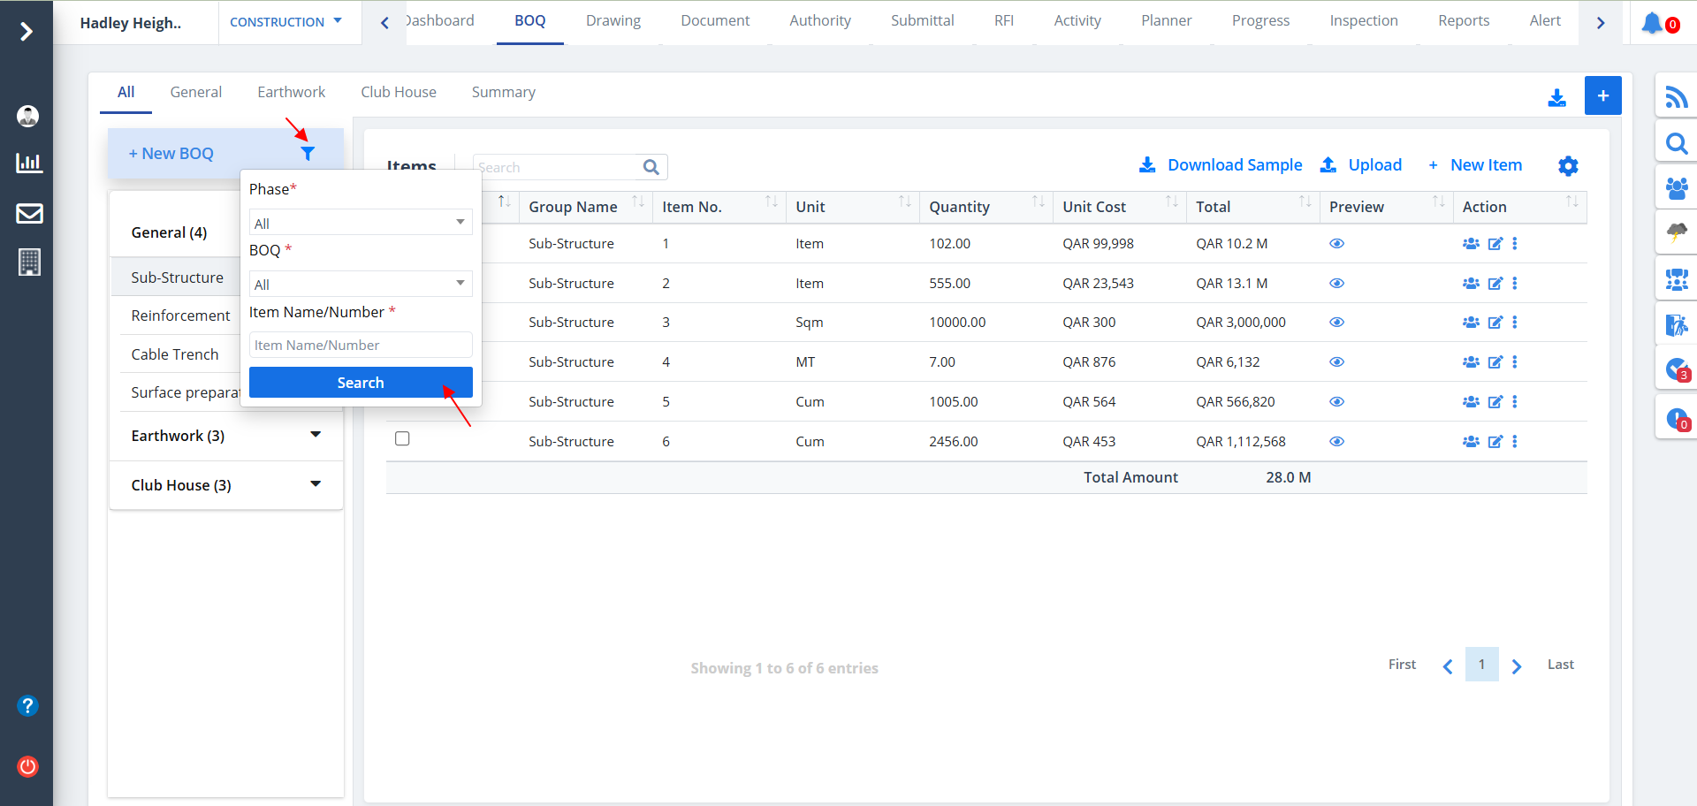Toggle preview eye for item 5
Screen dimensions: 1697x806
[1336, 402]
